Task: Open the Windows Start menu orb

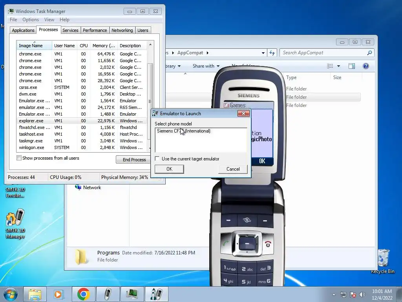Action: point(11,294)
